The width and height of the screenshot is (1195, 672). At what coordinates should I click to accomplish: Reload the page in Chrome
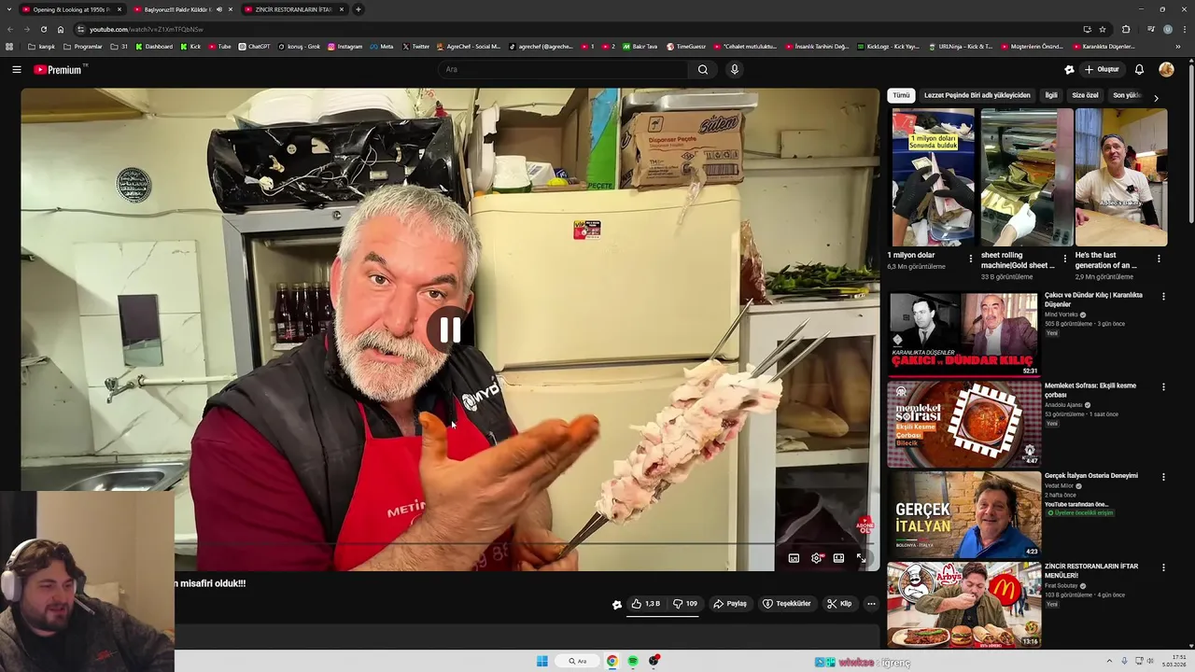43,29
